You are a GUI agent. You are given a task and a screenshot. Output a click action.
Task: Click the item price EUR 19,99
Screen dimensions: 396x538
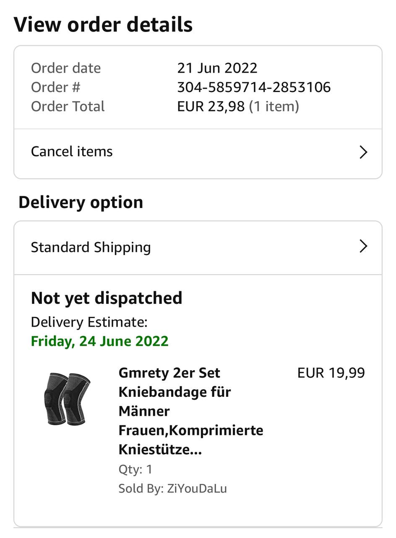tap(331, 373)
